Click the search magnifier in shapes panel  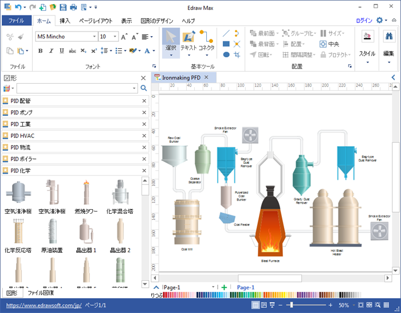point(144,88)
